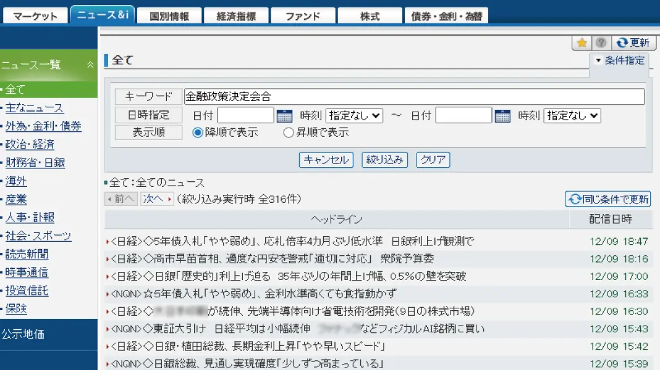Go to previous page with 前へ
Viewport: 660px width, 370px height.
[x=121, y=199]
